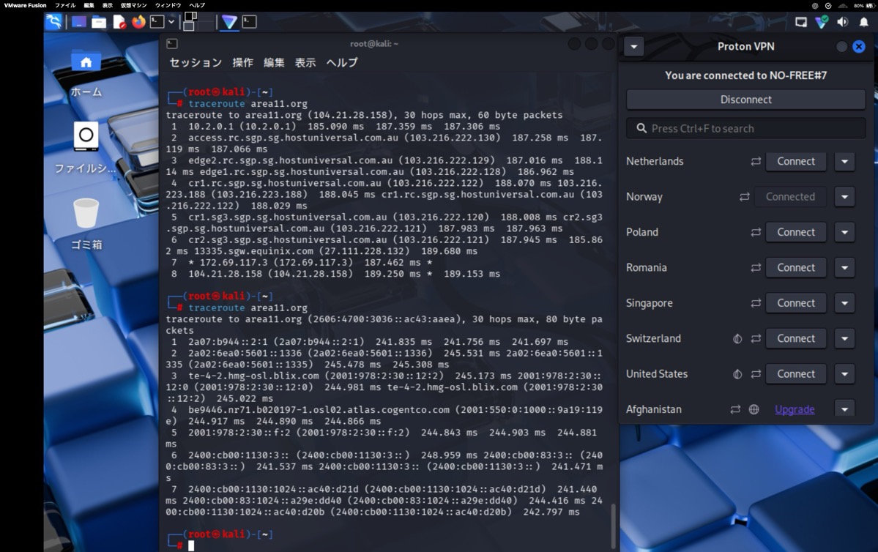Click the network connection tray icon

pyautogui.click(x=801, y=22)
